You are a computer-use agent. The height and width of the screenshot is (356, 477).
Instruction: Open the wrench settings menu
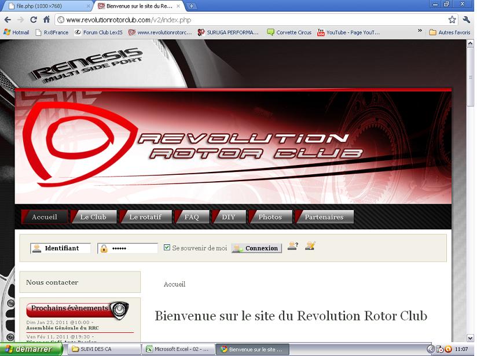pos(467,20)
